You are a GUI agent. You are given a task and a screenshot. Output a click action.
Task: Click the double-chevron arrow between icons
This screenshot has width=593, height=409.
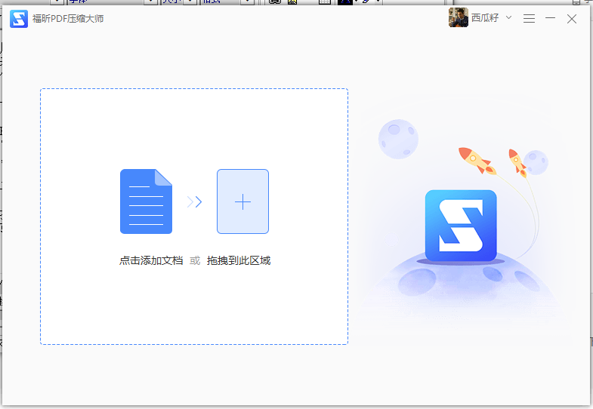[x=194, y=202]
